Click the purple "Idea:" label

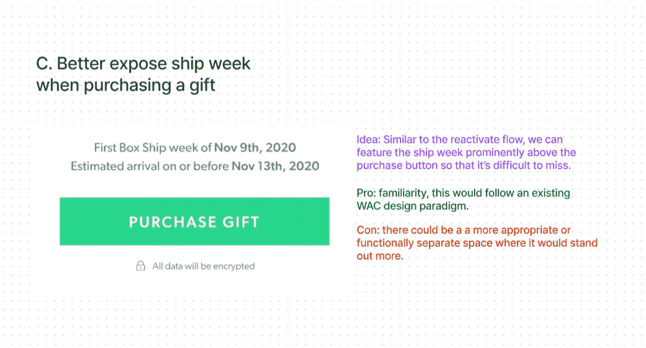[x=368, y=140]
